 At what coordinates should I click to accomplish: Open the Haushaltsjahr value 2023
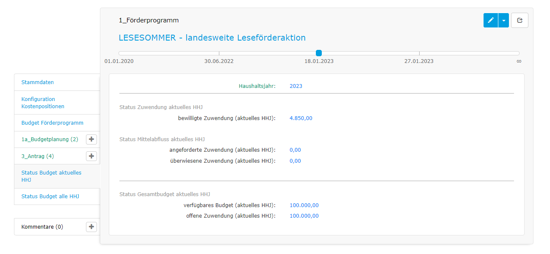click(x=296, y=86)
